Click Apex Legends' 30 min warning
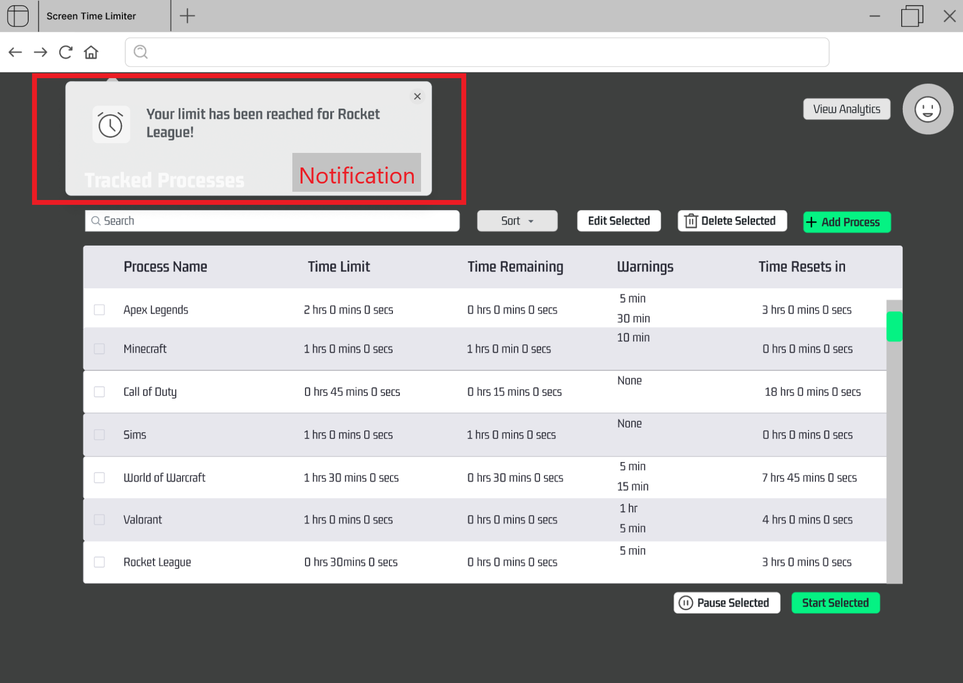This screenshot has width=963, height=683. click(x=633, y=318)
